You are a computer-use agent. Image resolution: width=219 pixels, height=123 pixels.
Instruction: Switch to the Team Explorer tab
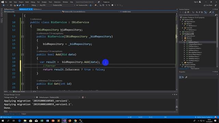point(195,69)
